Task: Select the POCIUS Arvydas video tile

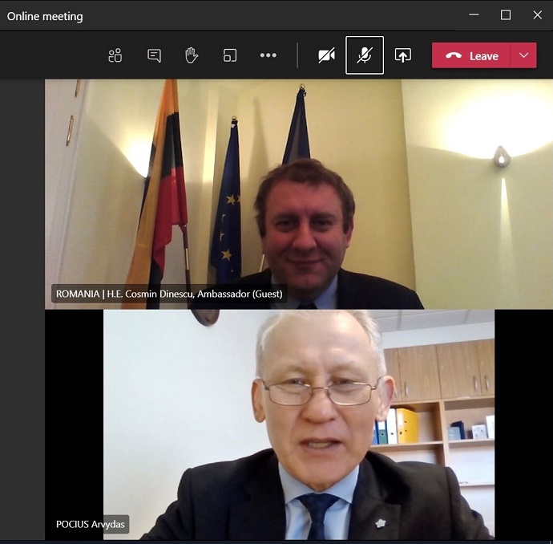Action: (299, 424)
